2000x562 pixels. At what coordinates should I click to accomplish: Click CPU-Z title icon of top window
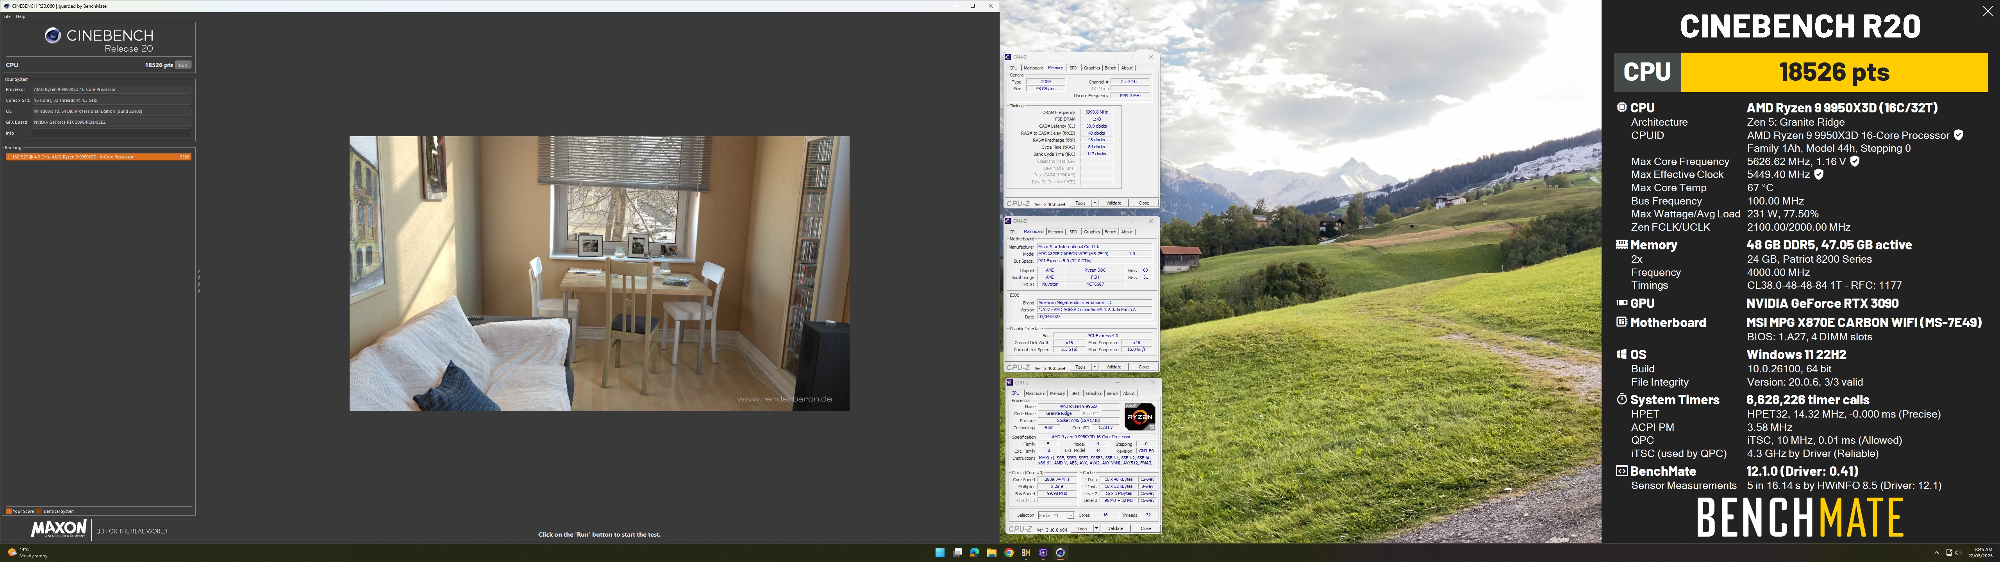click(1008, 57)
